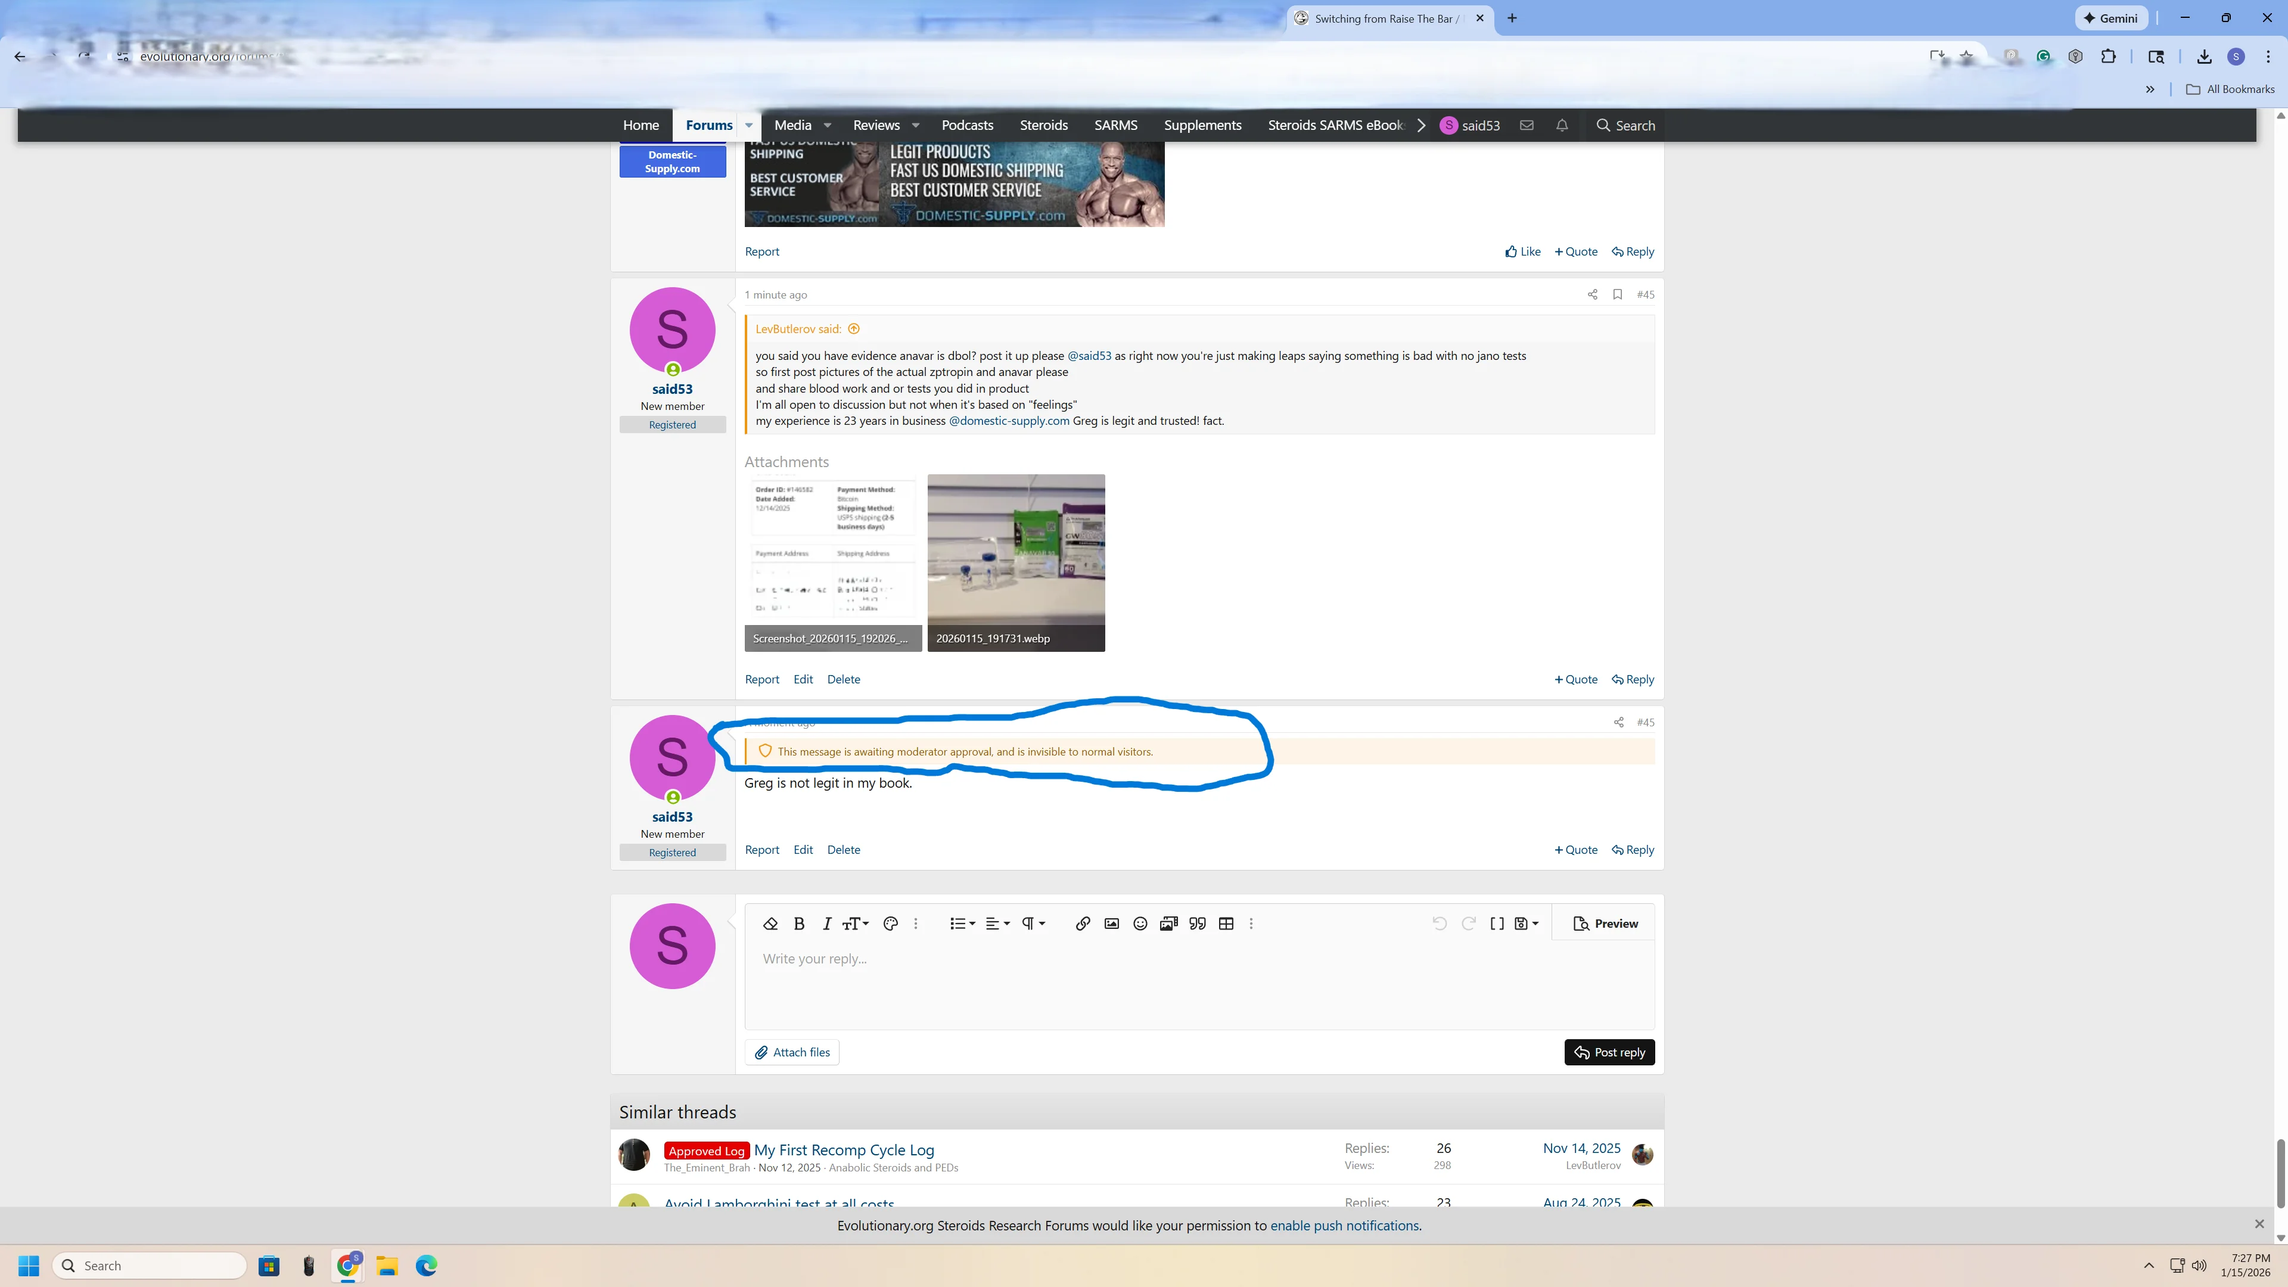This screenshot has width=2288, height=1287.
Task: Click the share icon on the awaiting-approval post
Action: click(1618, 723)
